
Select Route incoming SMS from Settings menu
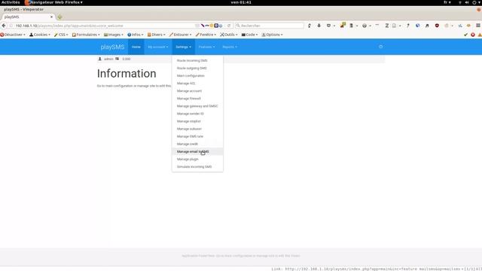(x=197, y=60)
